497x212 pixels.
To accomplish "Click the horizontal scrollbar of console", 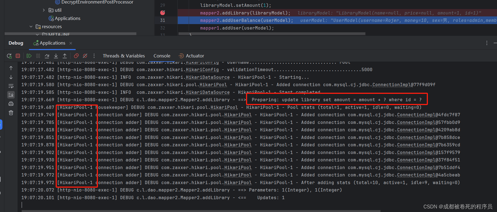I will tap(201, 211).
